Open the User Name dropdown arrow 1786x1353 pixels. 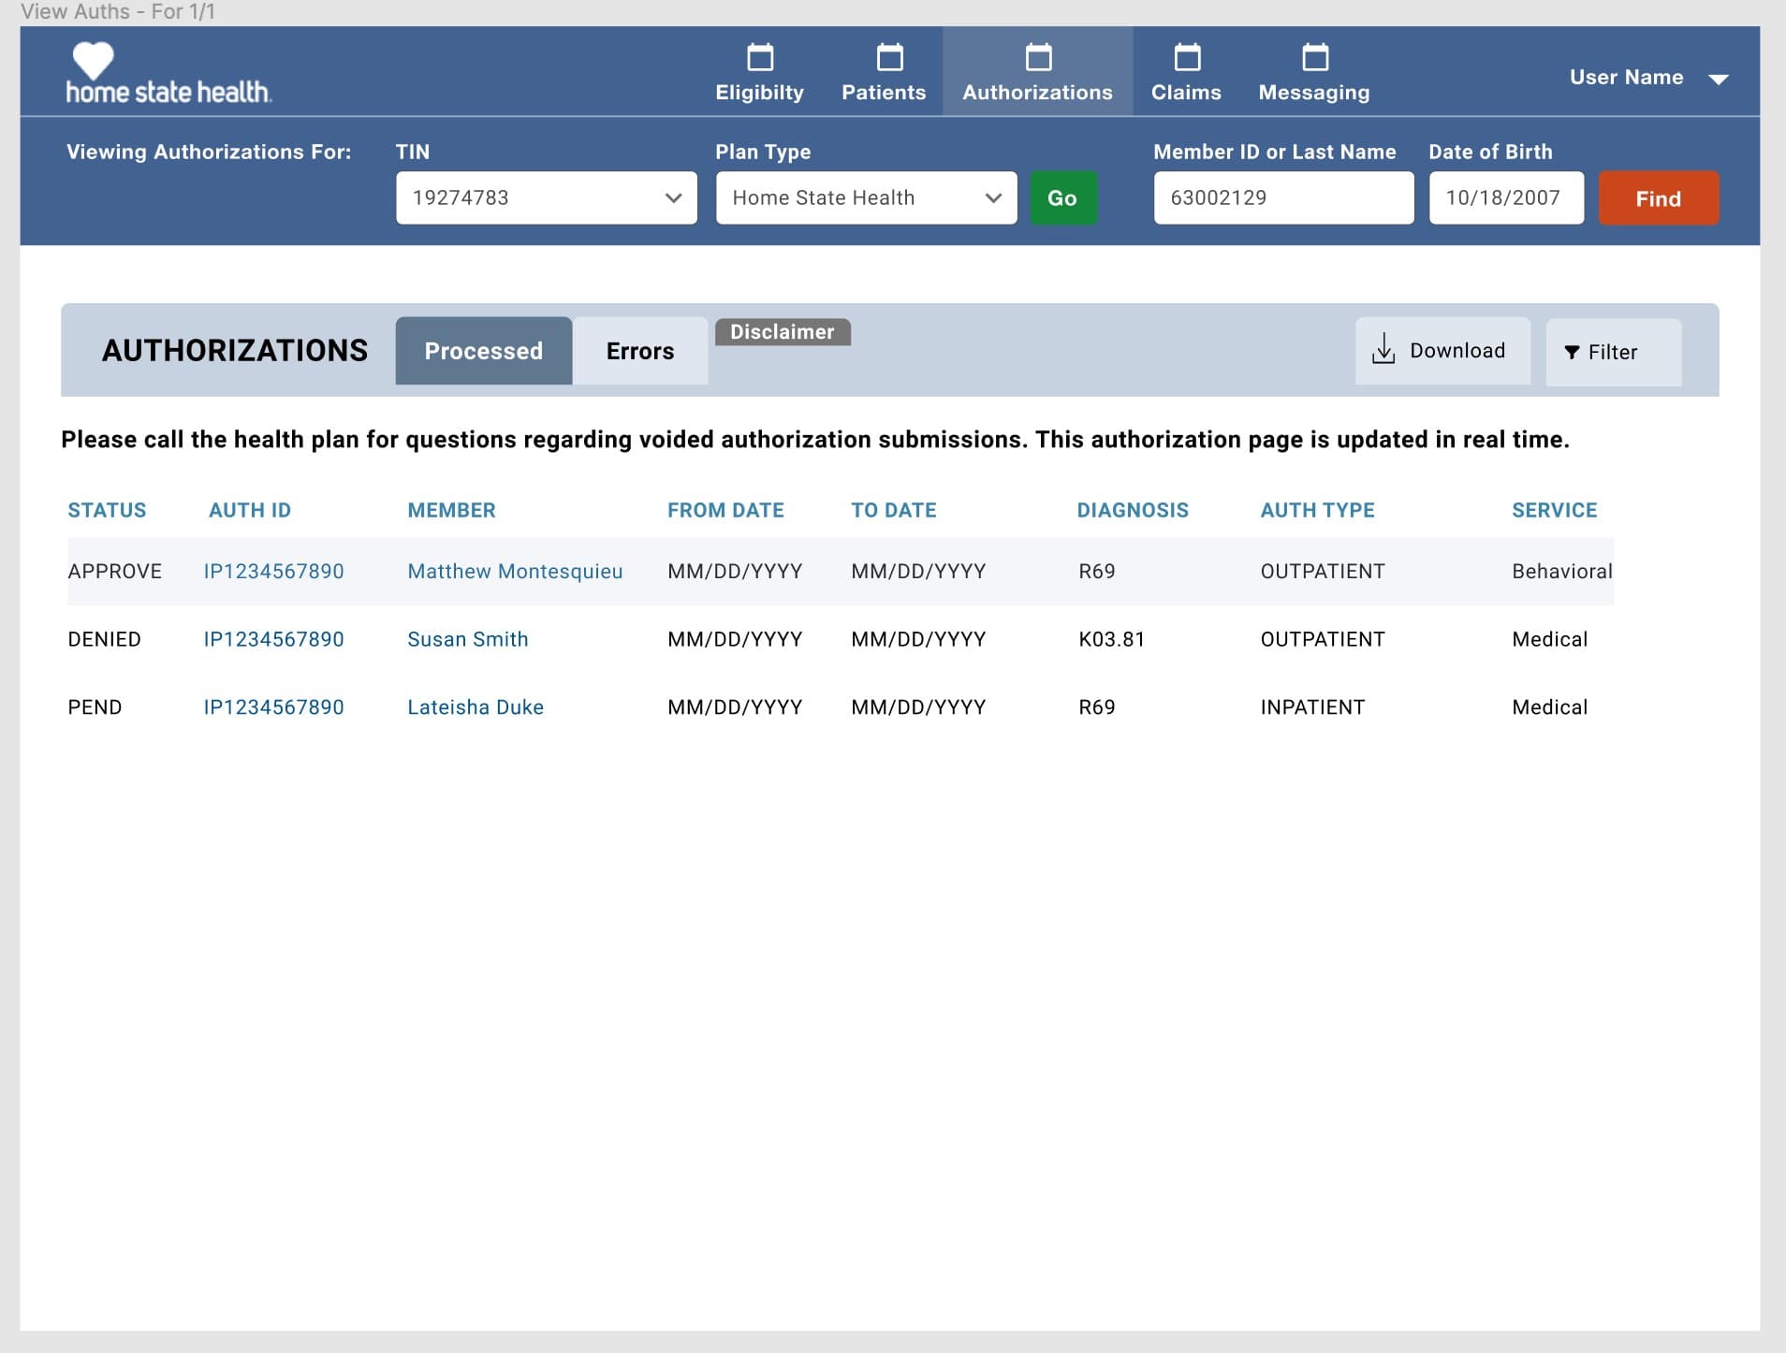click(1718, 80)
